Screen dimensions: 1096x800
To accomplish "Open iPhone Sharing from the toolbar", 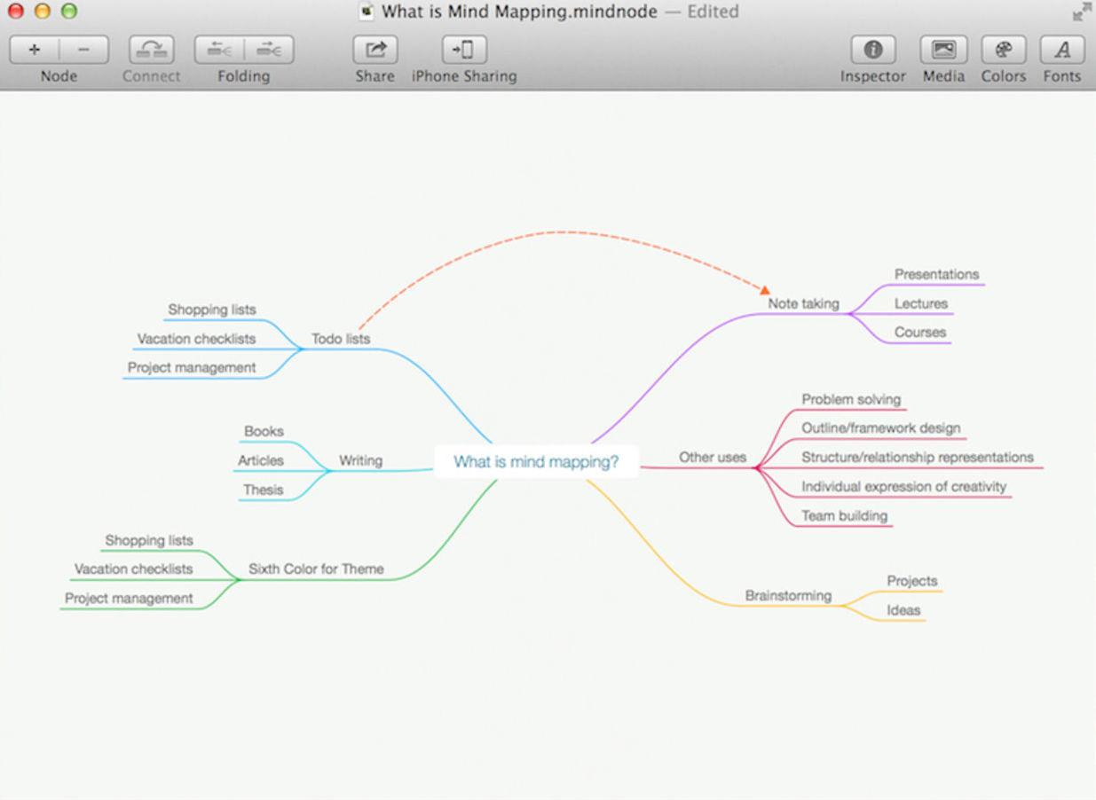I will pos(464,50).
